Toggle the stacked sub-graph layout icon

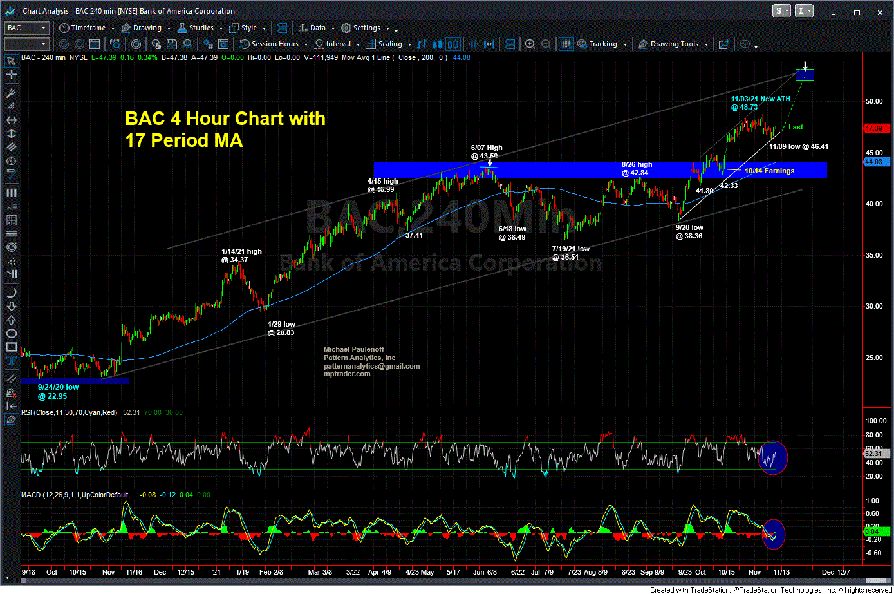pos(510,44)
